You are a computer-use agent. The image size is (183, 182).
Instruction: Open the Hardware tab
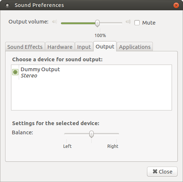coord(60,47)
